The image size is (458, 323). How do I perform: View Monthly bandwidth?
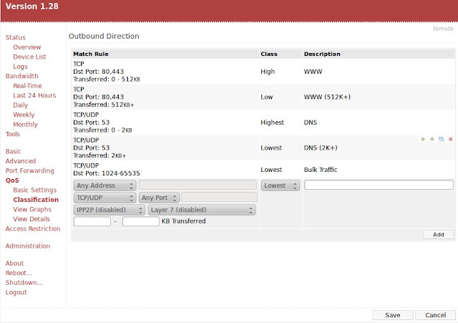pyautogui.click(x=26, y=124)
